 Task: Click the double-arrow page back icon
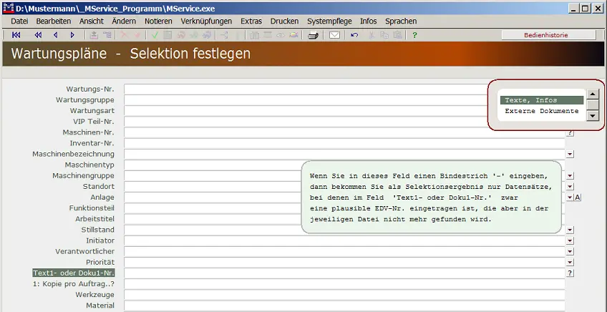click(38, 34)
